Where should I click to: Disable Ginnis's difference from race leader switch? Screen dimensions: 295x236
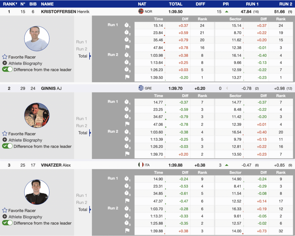[x=7, y=146]
